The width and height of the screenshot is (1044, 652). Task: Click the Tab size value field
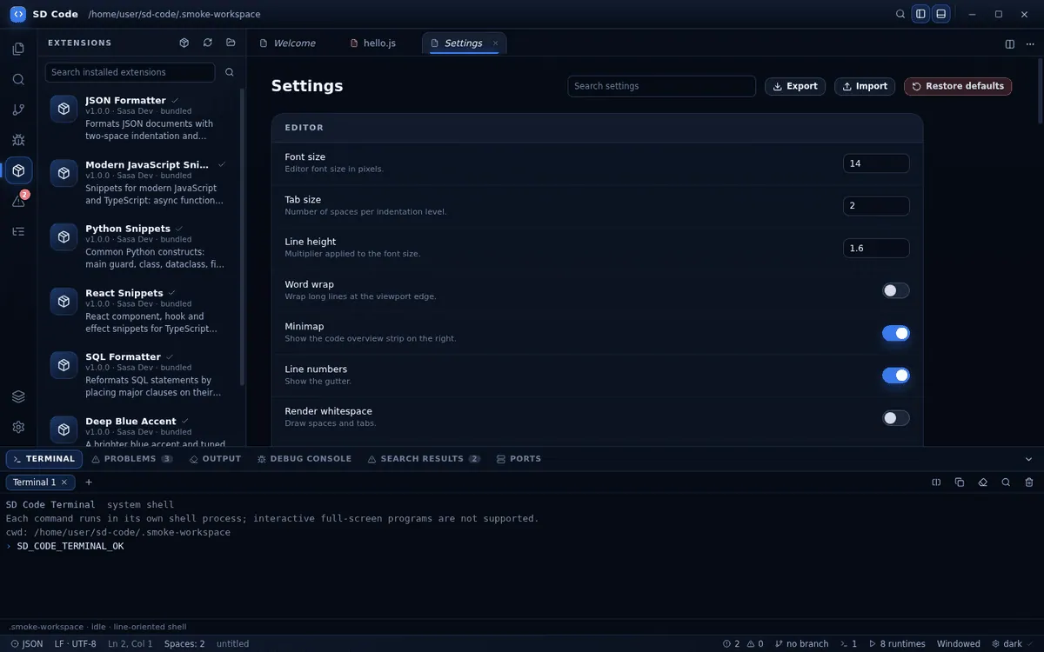[876, 206]
